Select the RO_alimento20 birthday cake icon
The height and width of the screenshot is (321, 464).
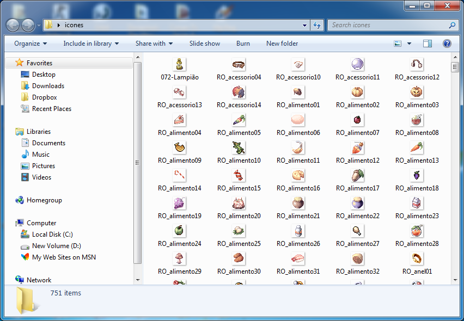239,203
